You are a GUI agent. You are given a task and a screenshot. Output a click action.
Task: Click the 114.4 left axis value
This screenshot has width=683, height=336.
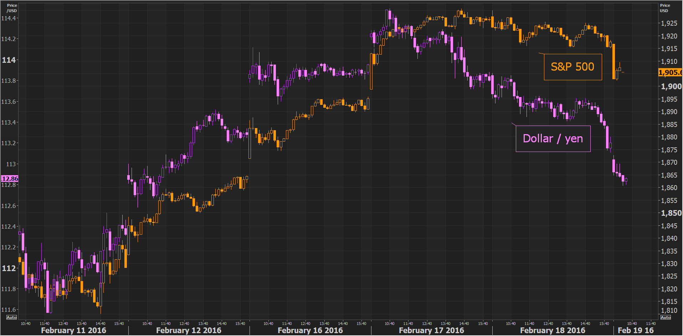(x=9, y=18)
